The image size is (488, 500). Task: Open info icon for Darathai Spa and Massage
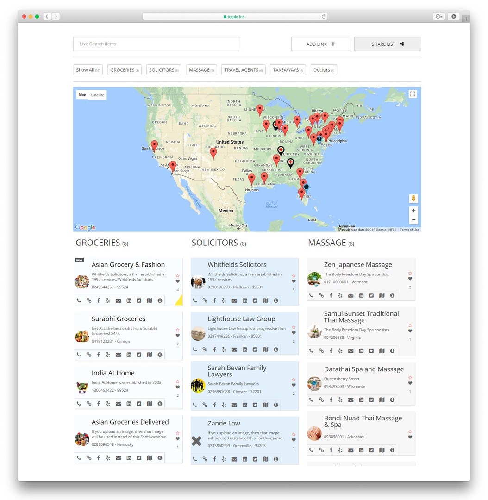392,400
